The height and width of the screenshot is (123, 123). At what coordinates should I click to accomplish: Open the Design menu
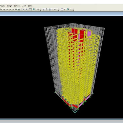10,6
